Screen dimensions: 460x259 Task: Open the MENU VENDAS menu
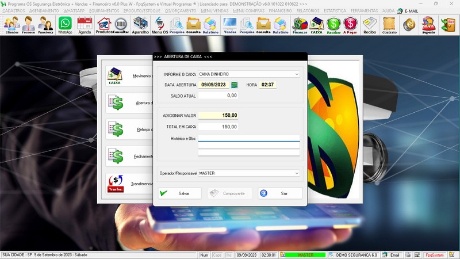click(x=214, y=11)
